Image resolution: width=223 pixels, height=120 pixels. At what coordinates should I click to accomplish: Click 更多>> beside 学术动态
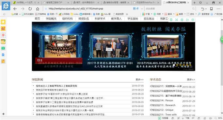[191, 79]
